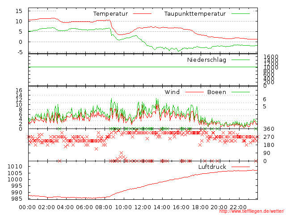The width and height of the screenshot is (286, 215).
Task: Click the red Luftdruck legend line
Action: coord(240,167)
